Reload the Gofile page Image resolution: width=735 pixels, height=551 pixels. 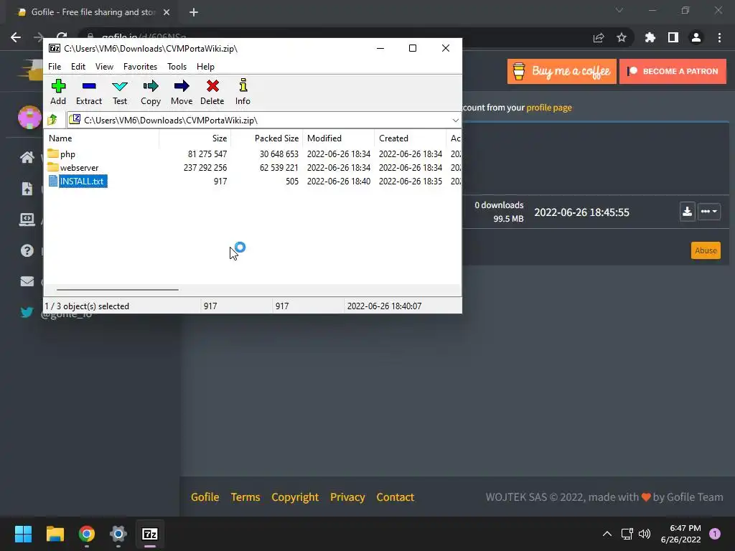pos(62,35)
